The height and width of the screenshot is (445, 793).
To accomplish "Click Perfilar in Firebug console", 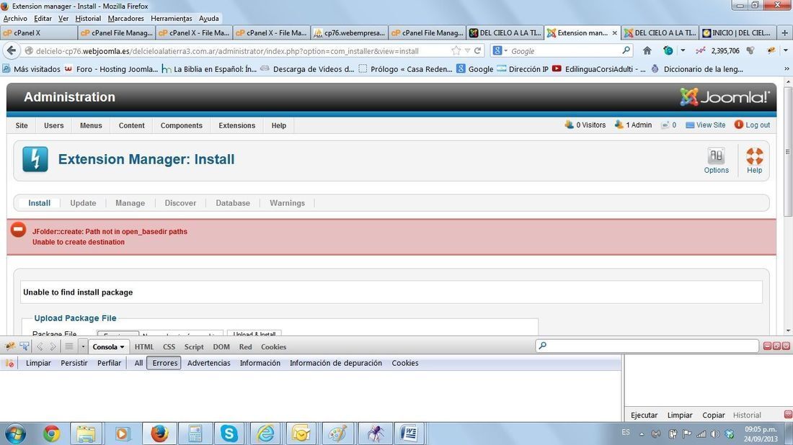I will click(x=110, y=363).
